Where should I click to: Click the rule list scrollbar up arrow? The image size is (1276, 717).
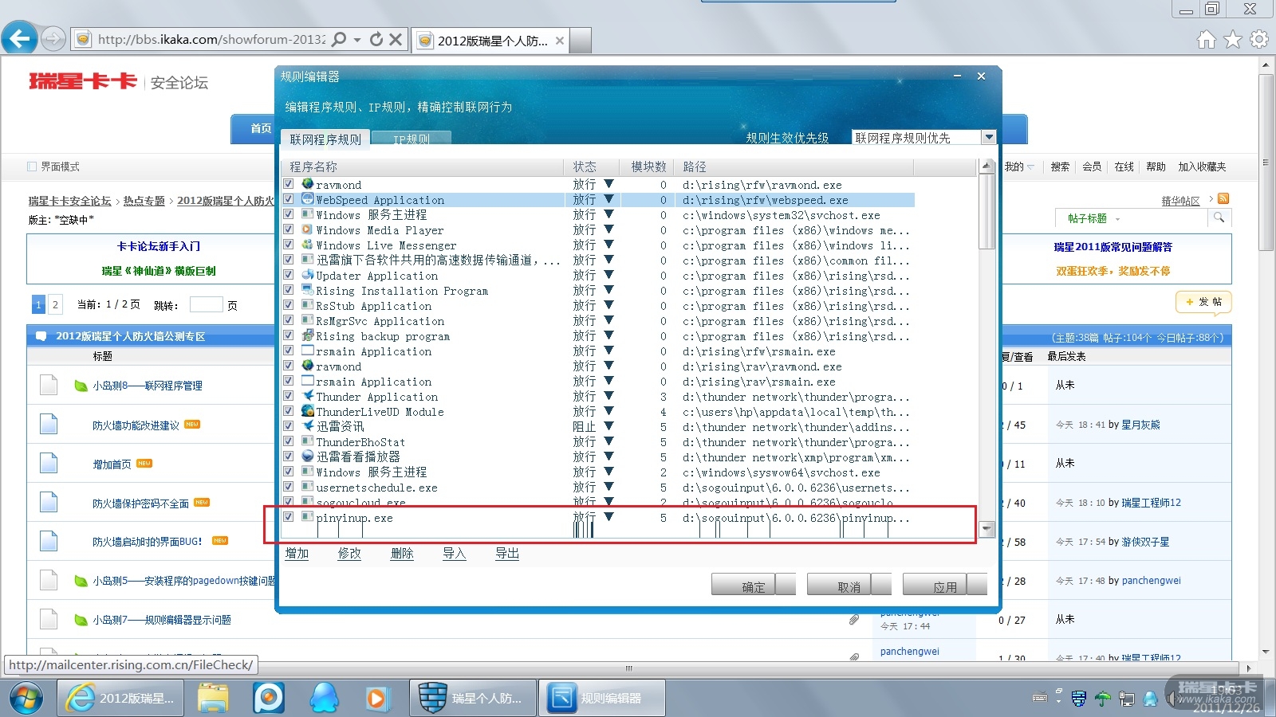[x=987, y=167]
